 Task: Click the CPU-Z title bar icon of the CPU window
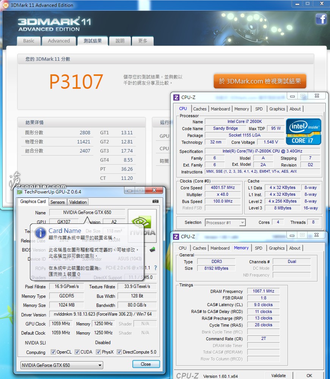click(x=176, y=98)
